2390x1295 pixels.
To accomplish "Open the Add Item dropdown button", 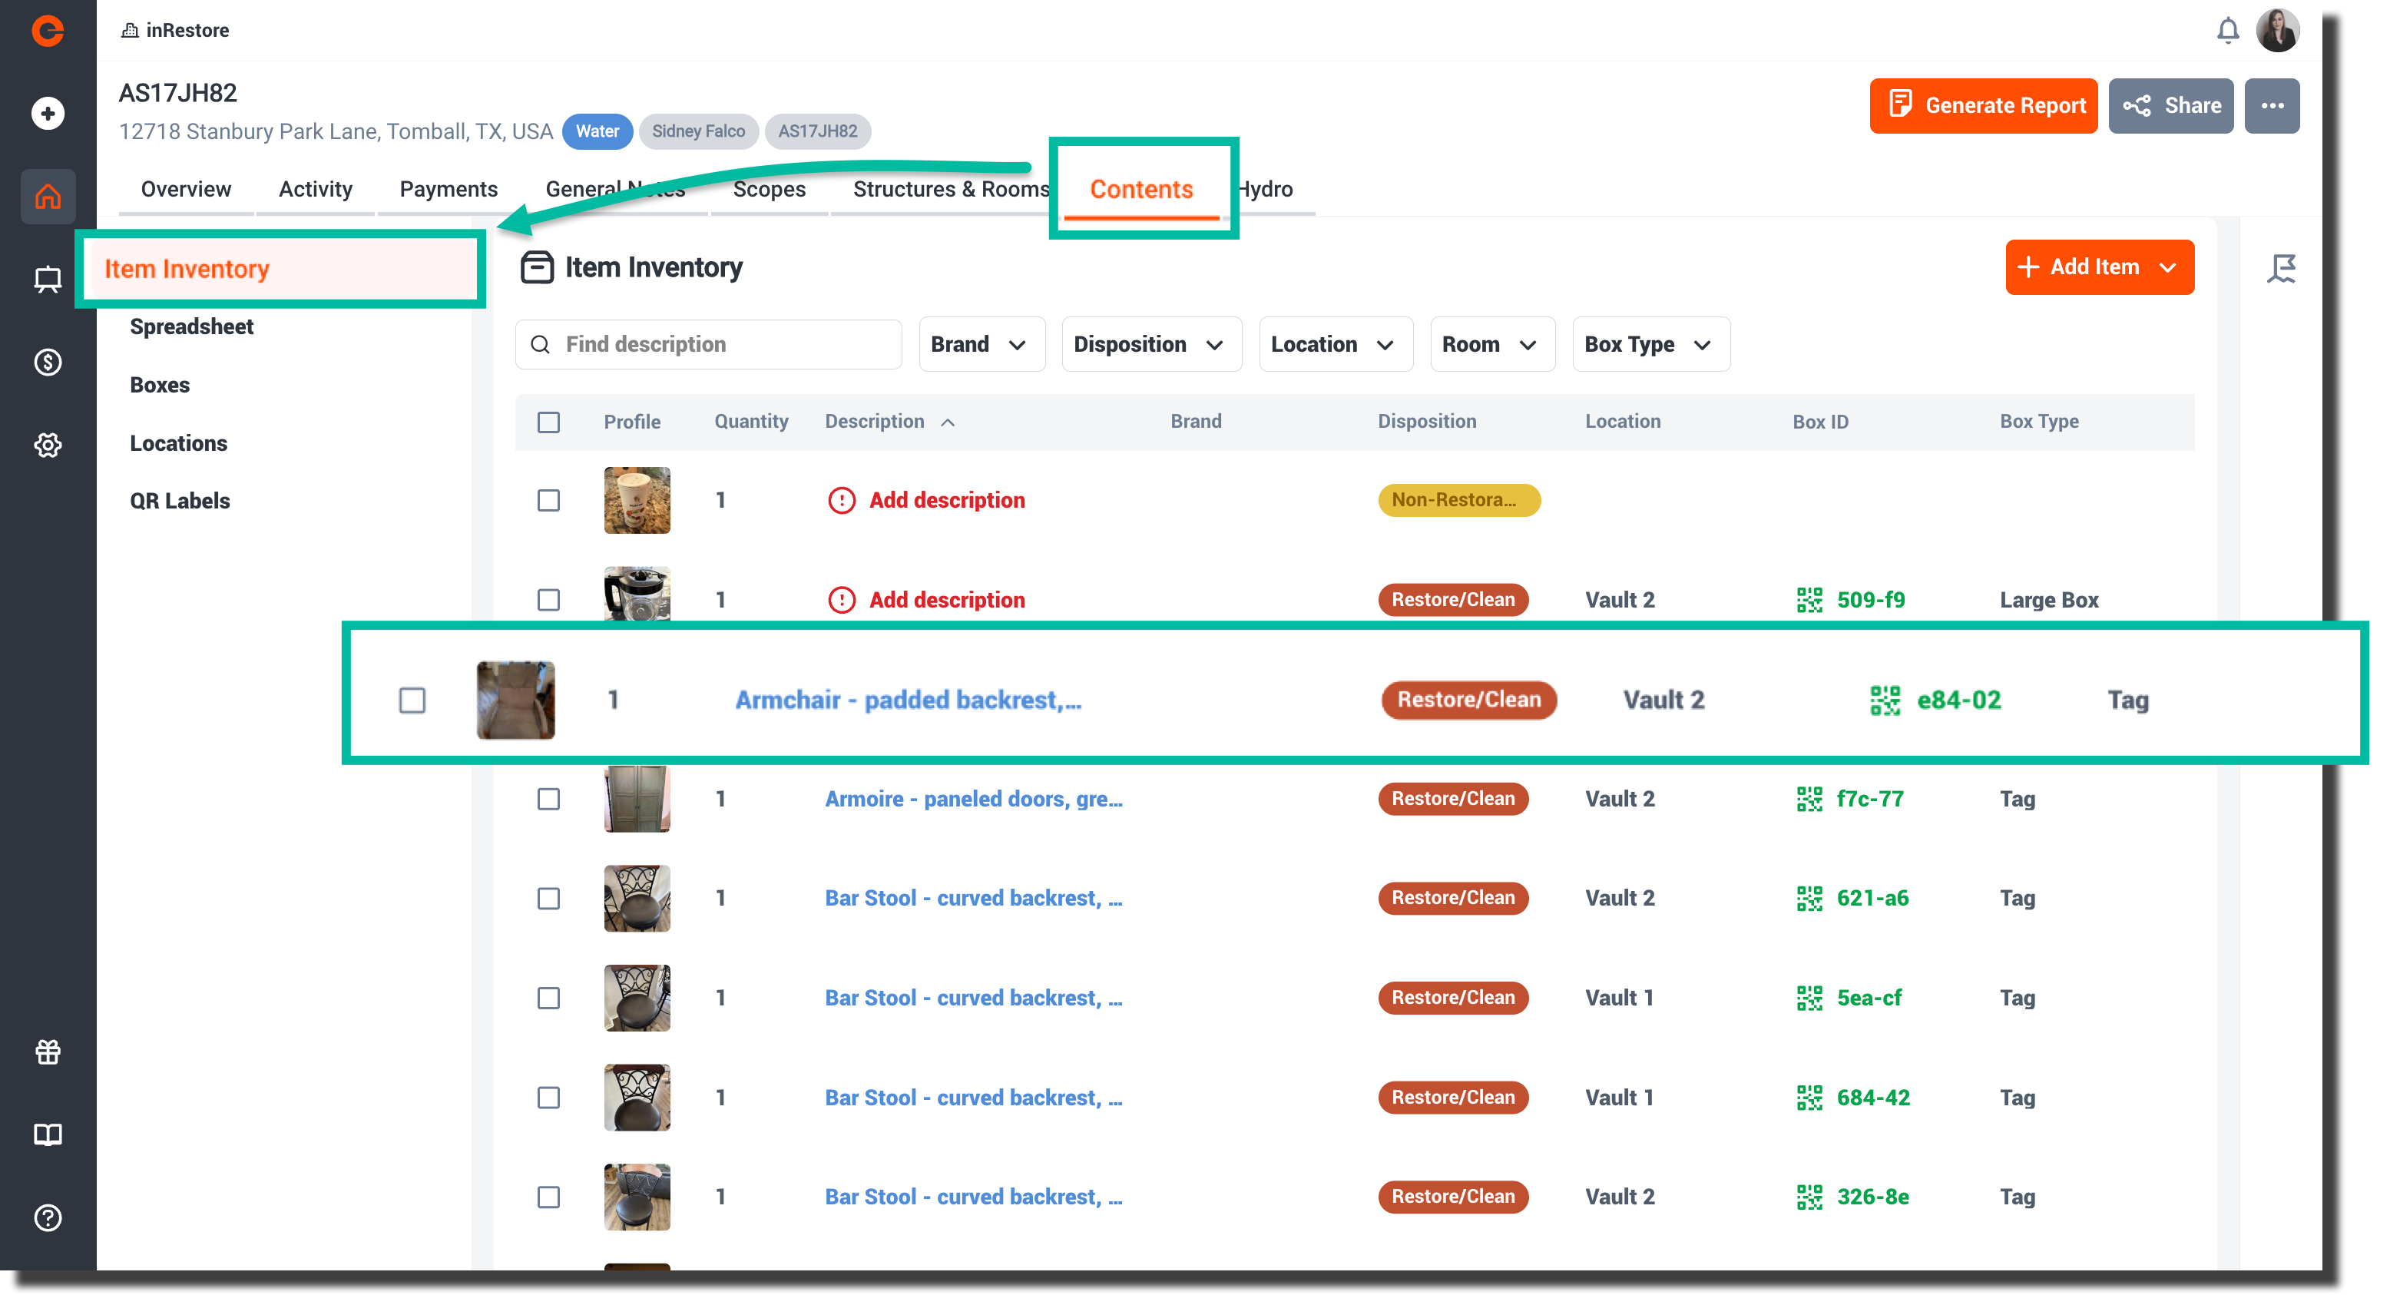I will point(2099,267).
